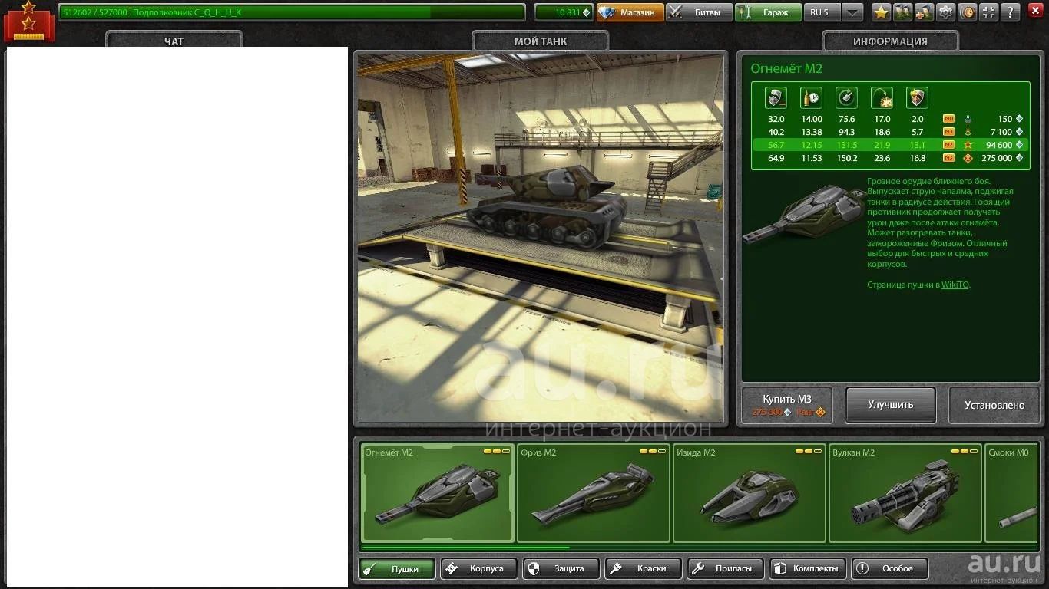
Task: Click the rank icon in the 150 price row
Action: 968,119
